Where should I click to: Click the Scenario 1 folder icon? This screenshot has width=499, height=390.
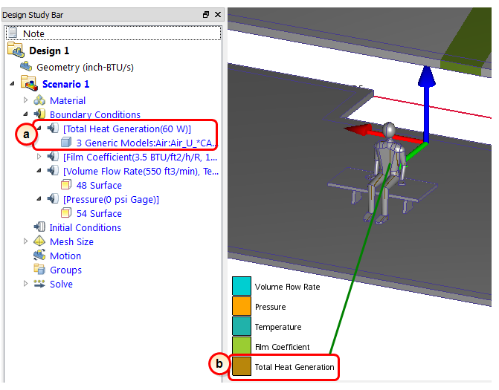click(x=29, y=83)
